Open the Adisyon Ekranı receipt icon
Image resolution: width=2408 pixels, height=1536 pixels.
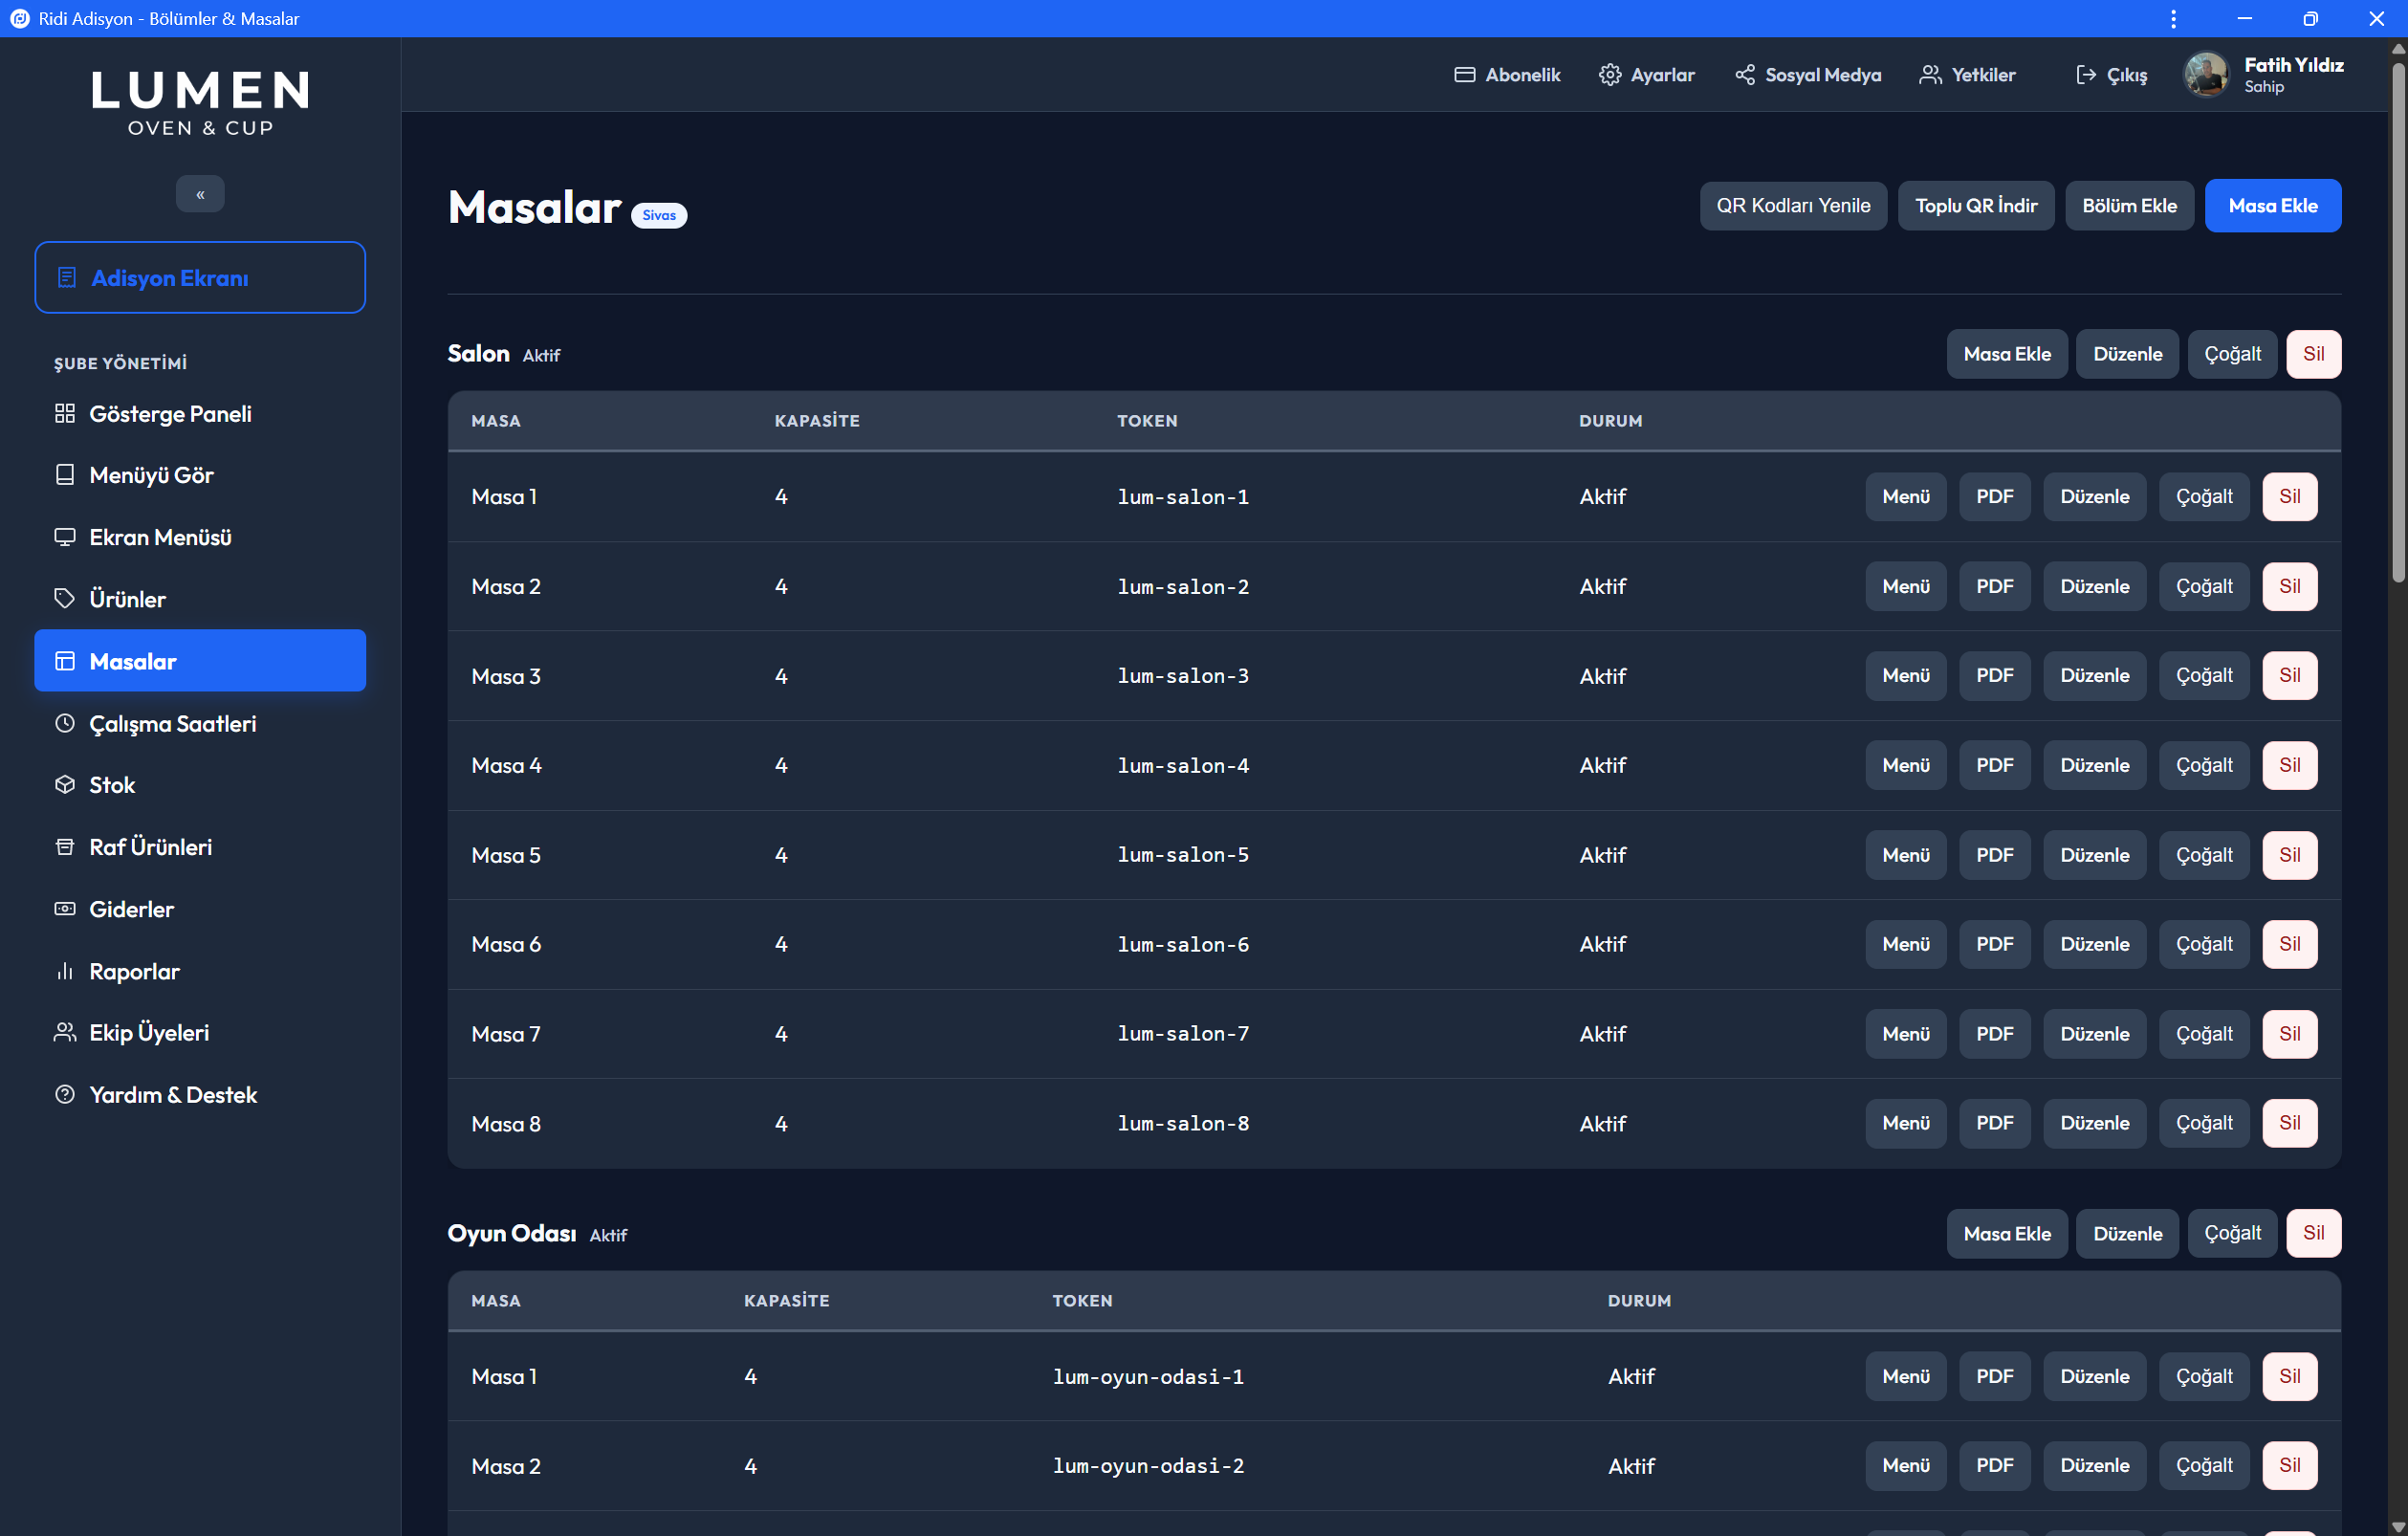pyautogui.click(x=67, y=278)
